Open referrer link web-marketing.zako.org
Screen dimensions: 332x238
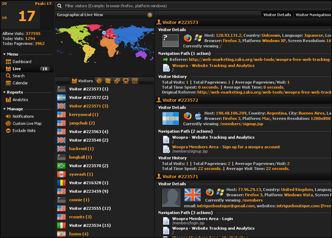(x=260, y=59)
